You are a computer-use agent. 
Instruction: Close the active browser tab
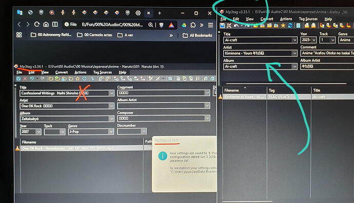149,13
